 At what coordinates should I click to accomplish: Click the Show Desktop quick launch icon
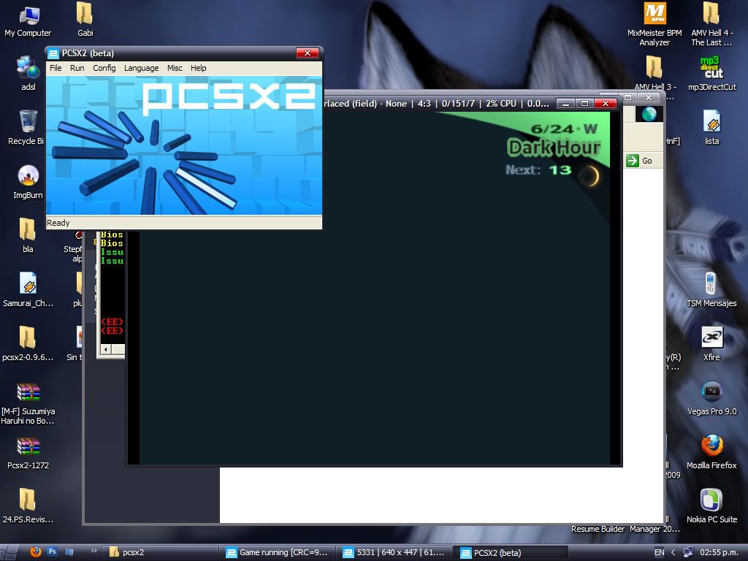69,552
